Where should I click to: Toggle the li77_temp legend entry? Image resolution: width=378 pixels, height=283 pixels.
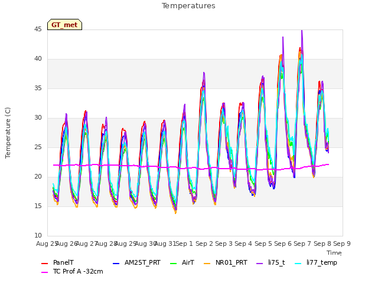pyautogui.click(x=316, y=262)
